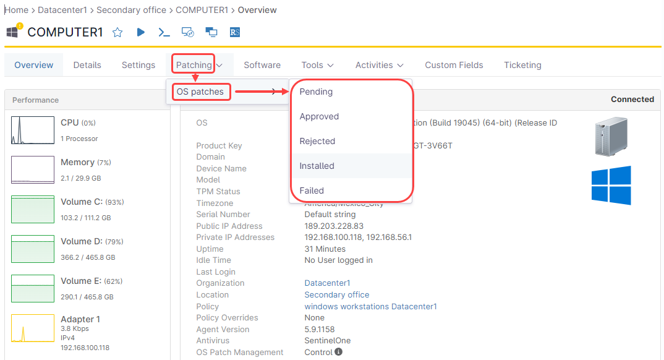
Task: Open the Secondary office location link
Action: (x=336, y=295)
